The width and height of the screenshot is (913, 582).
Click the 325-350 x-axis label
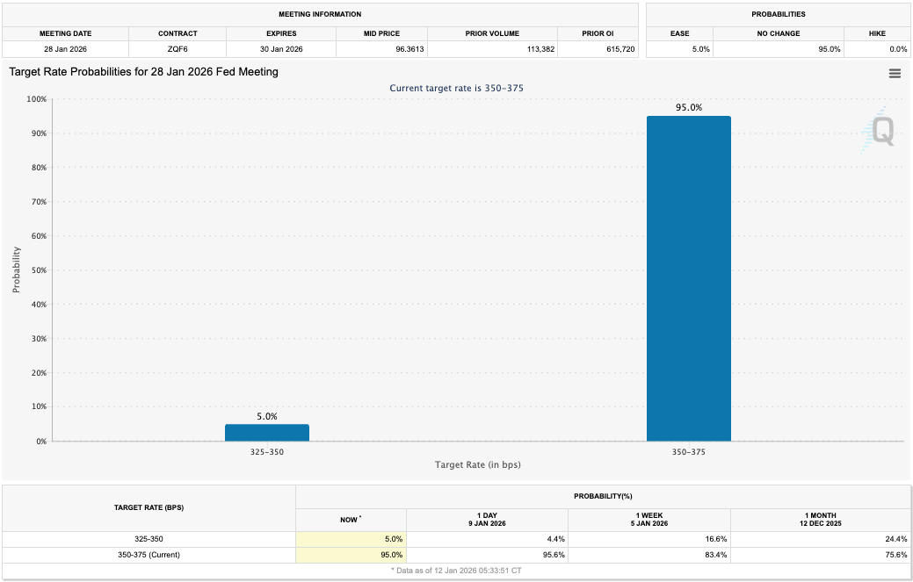tap(267, 453)
